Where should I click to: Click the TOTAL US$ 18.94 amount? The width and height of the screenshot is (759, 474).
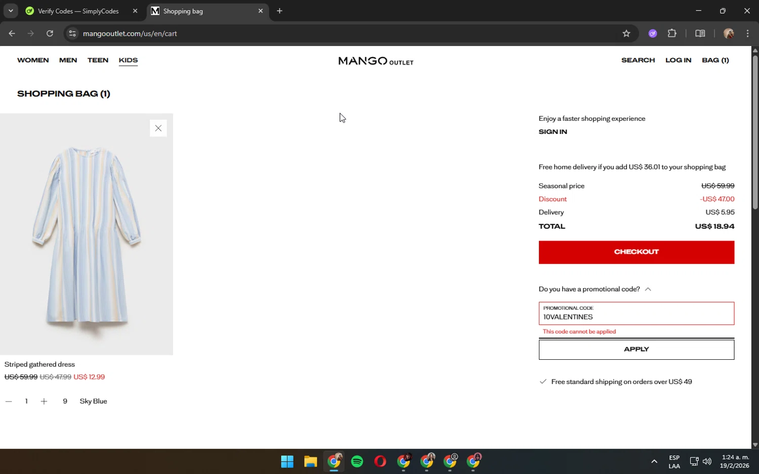click(714, 226)
